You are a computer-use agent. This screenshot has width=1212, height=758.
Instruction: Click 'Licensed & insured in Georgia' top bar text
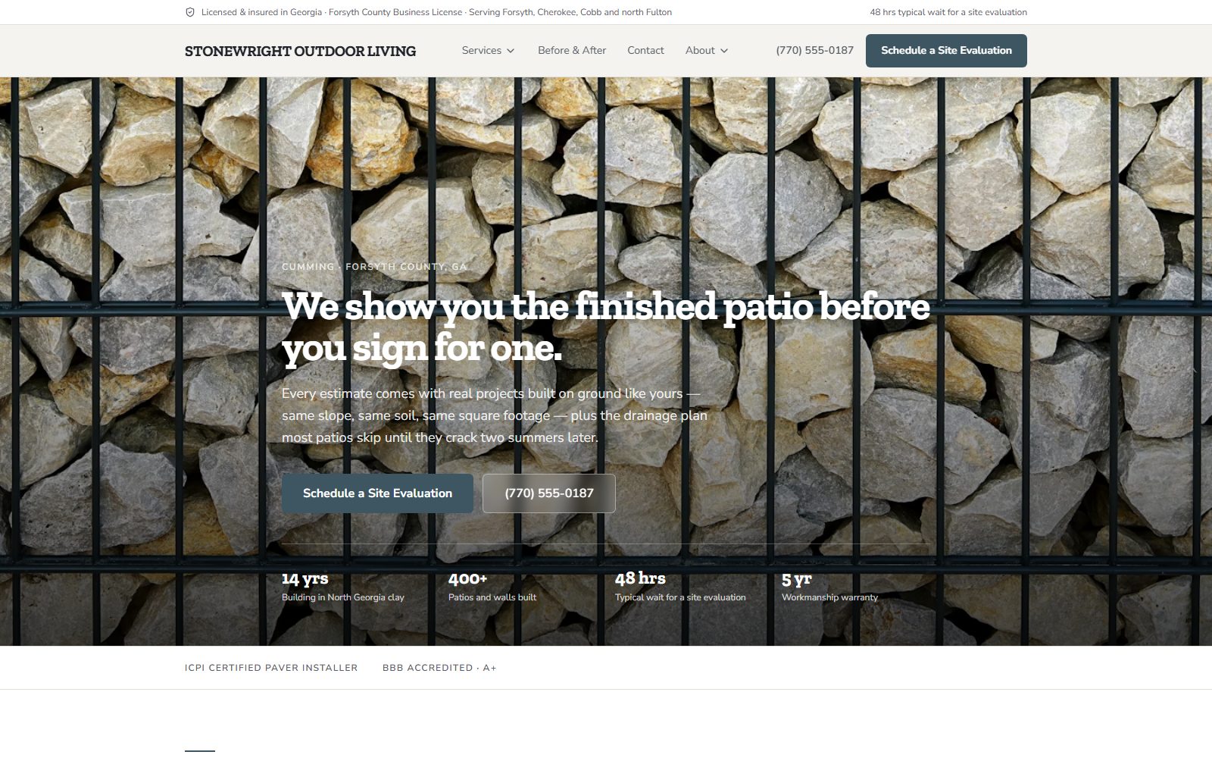pos(261,12)
